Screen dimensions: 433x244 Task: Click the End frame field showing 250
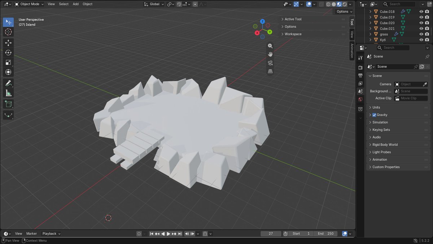pos(325,234)
